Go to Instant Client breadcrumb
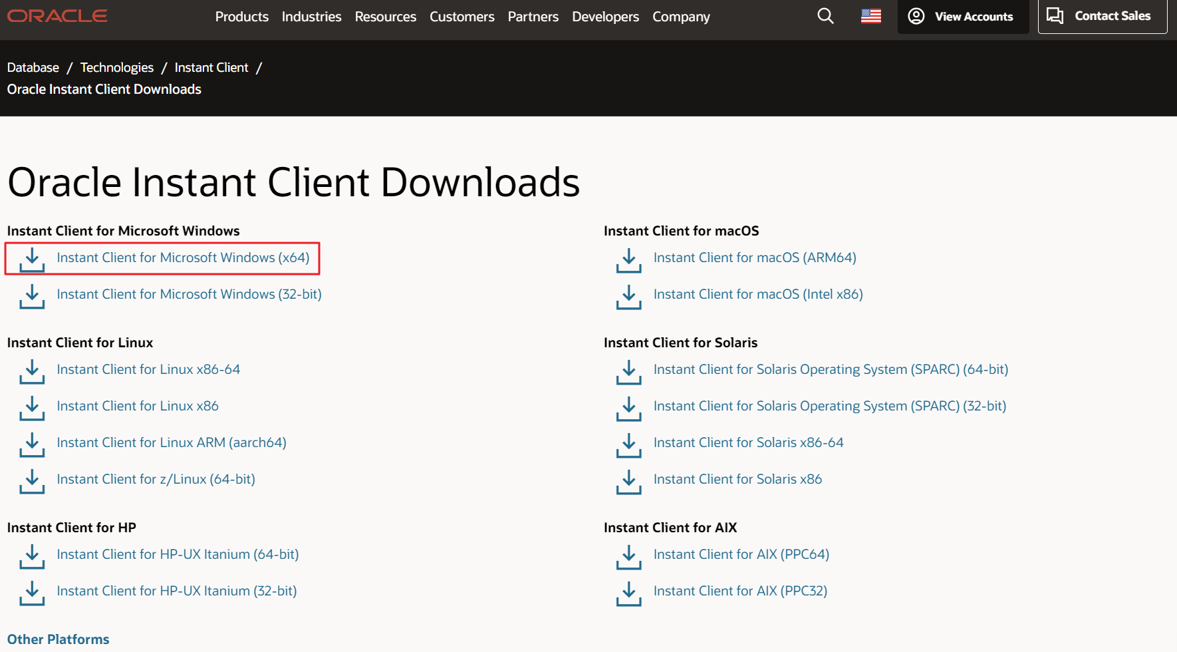The image size is (1177, 652). 211,67
